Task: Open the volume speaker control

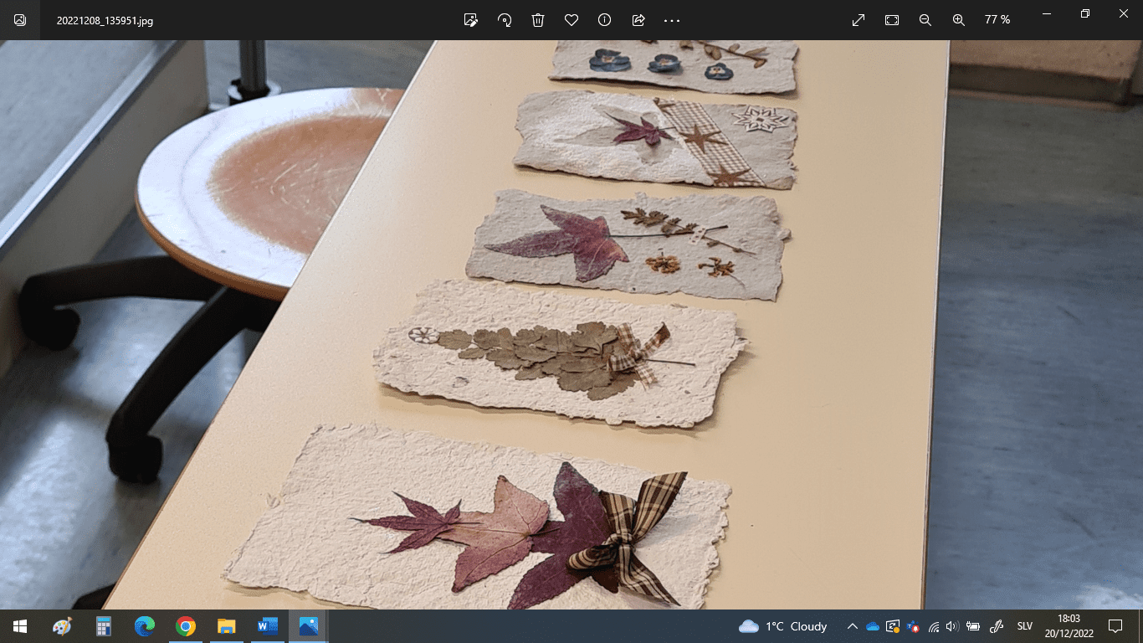Action: [x=953, y=626]
